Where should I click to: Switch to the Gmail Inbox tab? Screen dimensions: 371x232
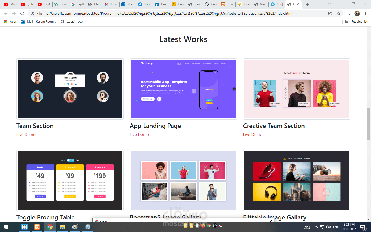click(111, 4)
